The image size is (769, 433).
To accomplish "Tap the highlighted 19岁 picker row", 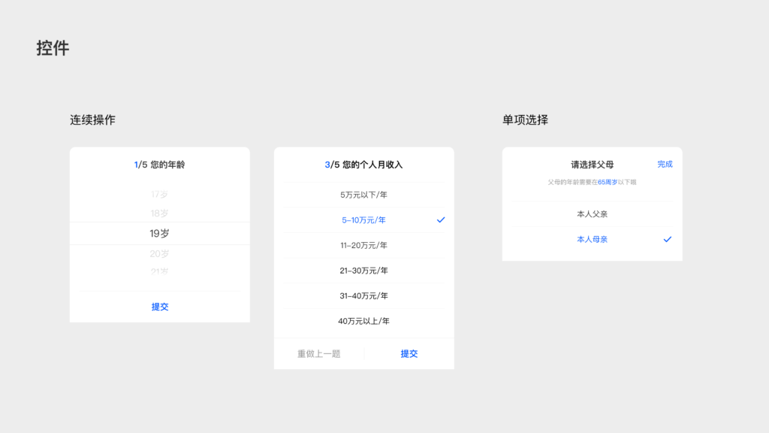I will pyautogui.click(x=159, y=234).
